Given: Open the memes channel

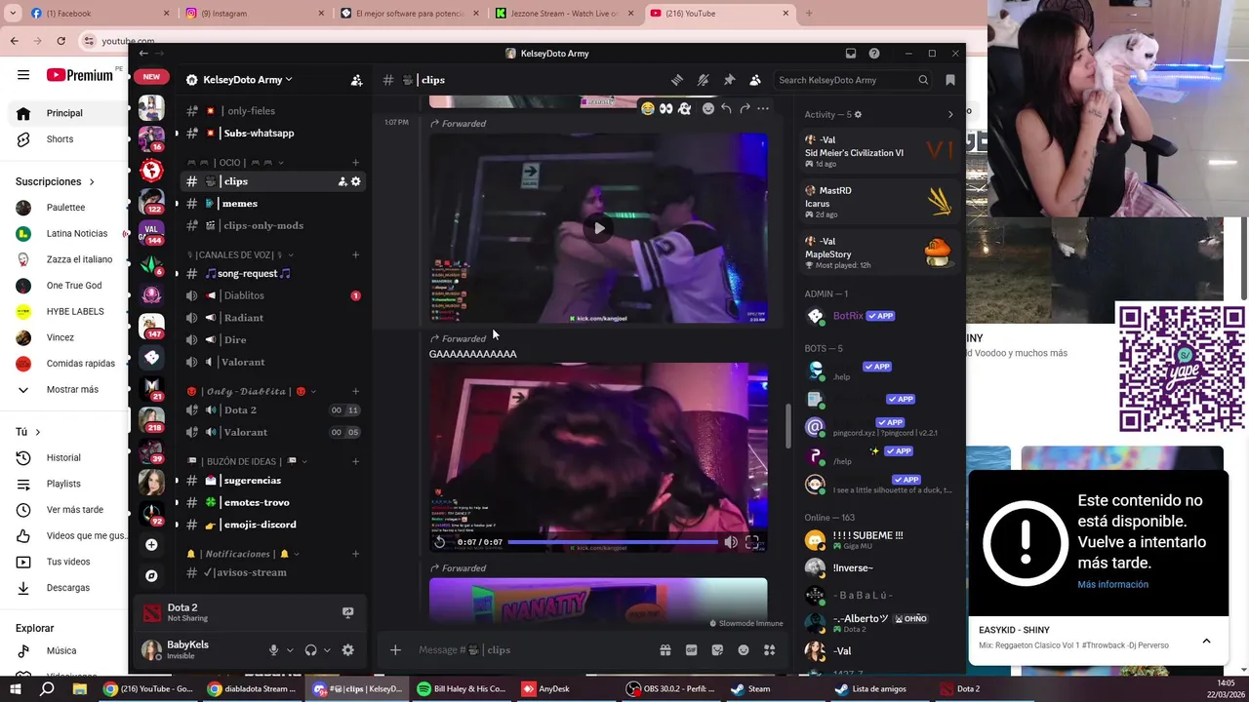Looking at the screenshot, I should [x=273, y=204].
